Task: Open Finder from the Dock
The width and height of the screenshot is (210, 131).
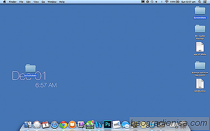Action: pyautogui.click(x=28, y=125)
